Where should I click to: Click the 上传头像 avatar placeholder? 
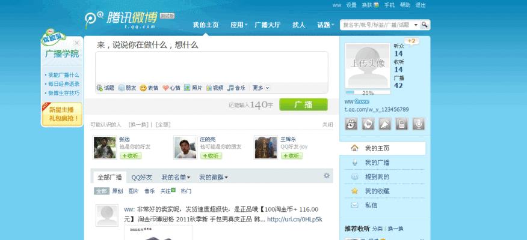[x=368, y=65]
